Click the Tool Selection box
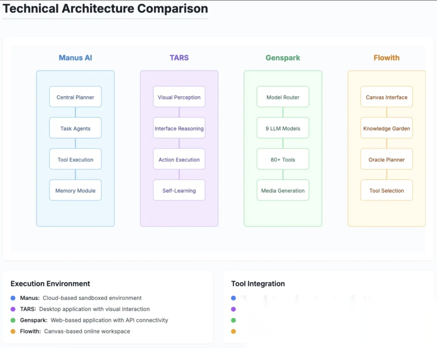 386,190
